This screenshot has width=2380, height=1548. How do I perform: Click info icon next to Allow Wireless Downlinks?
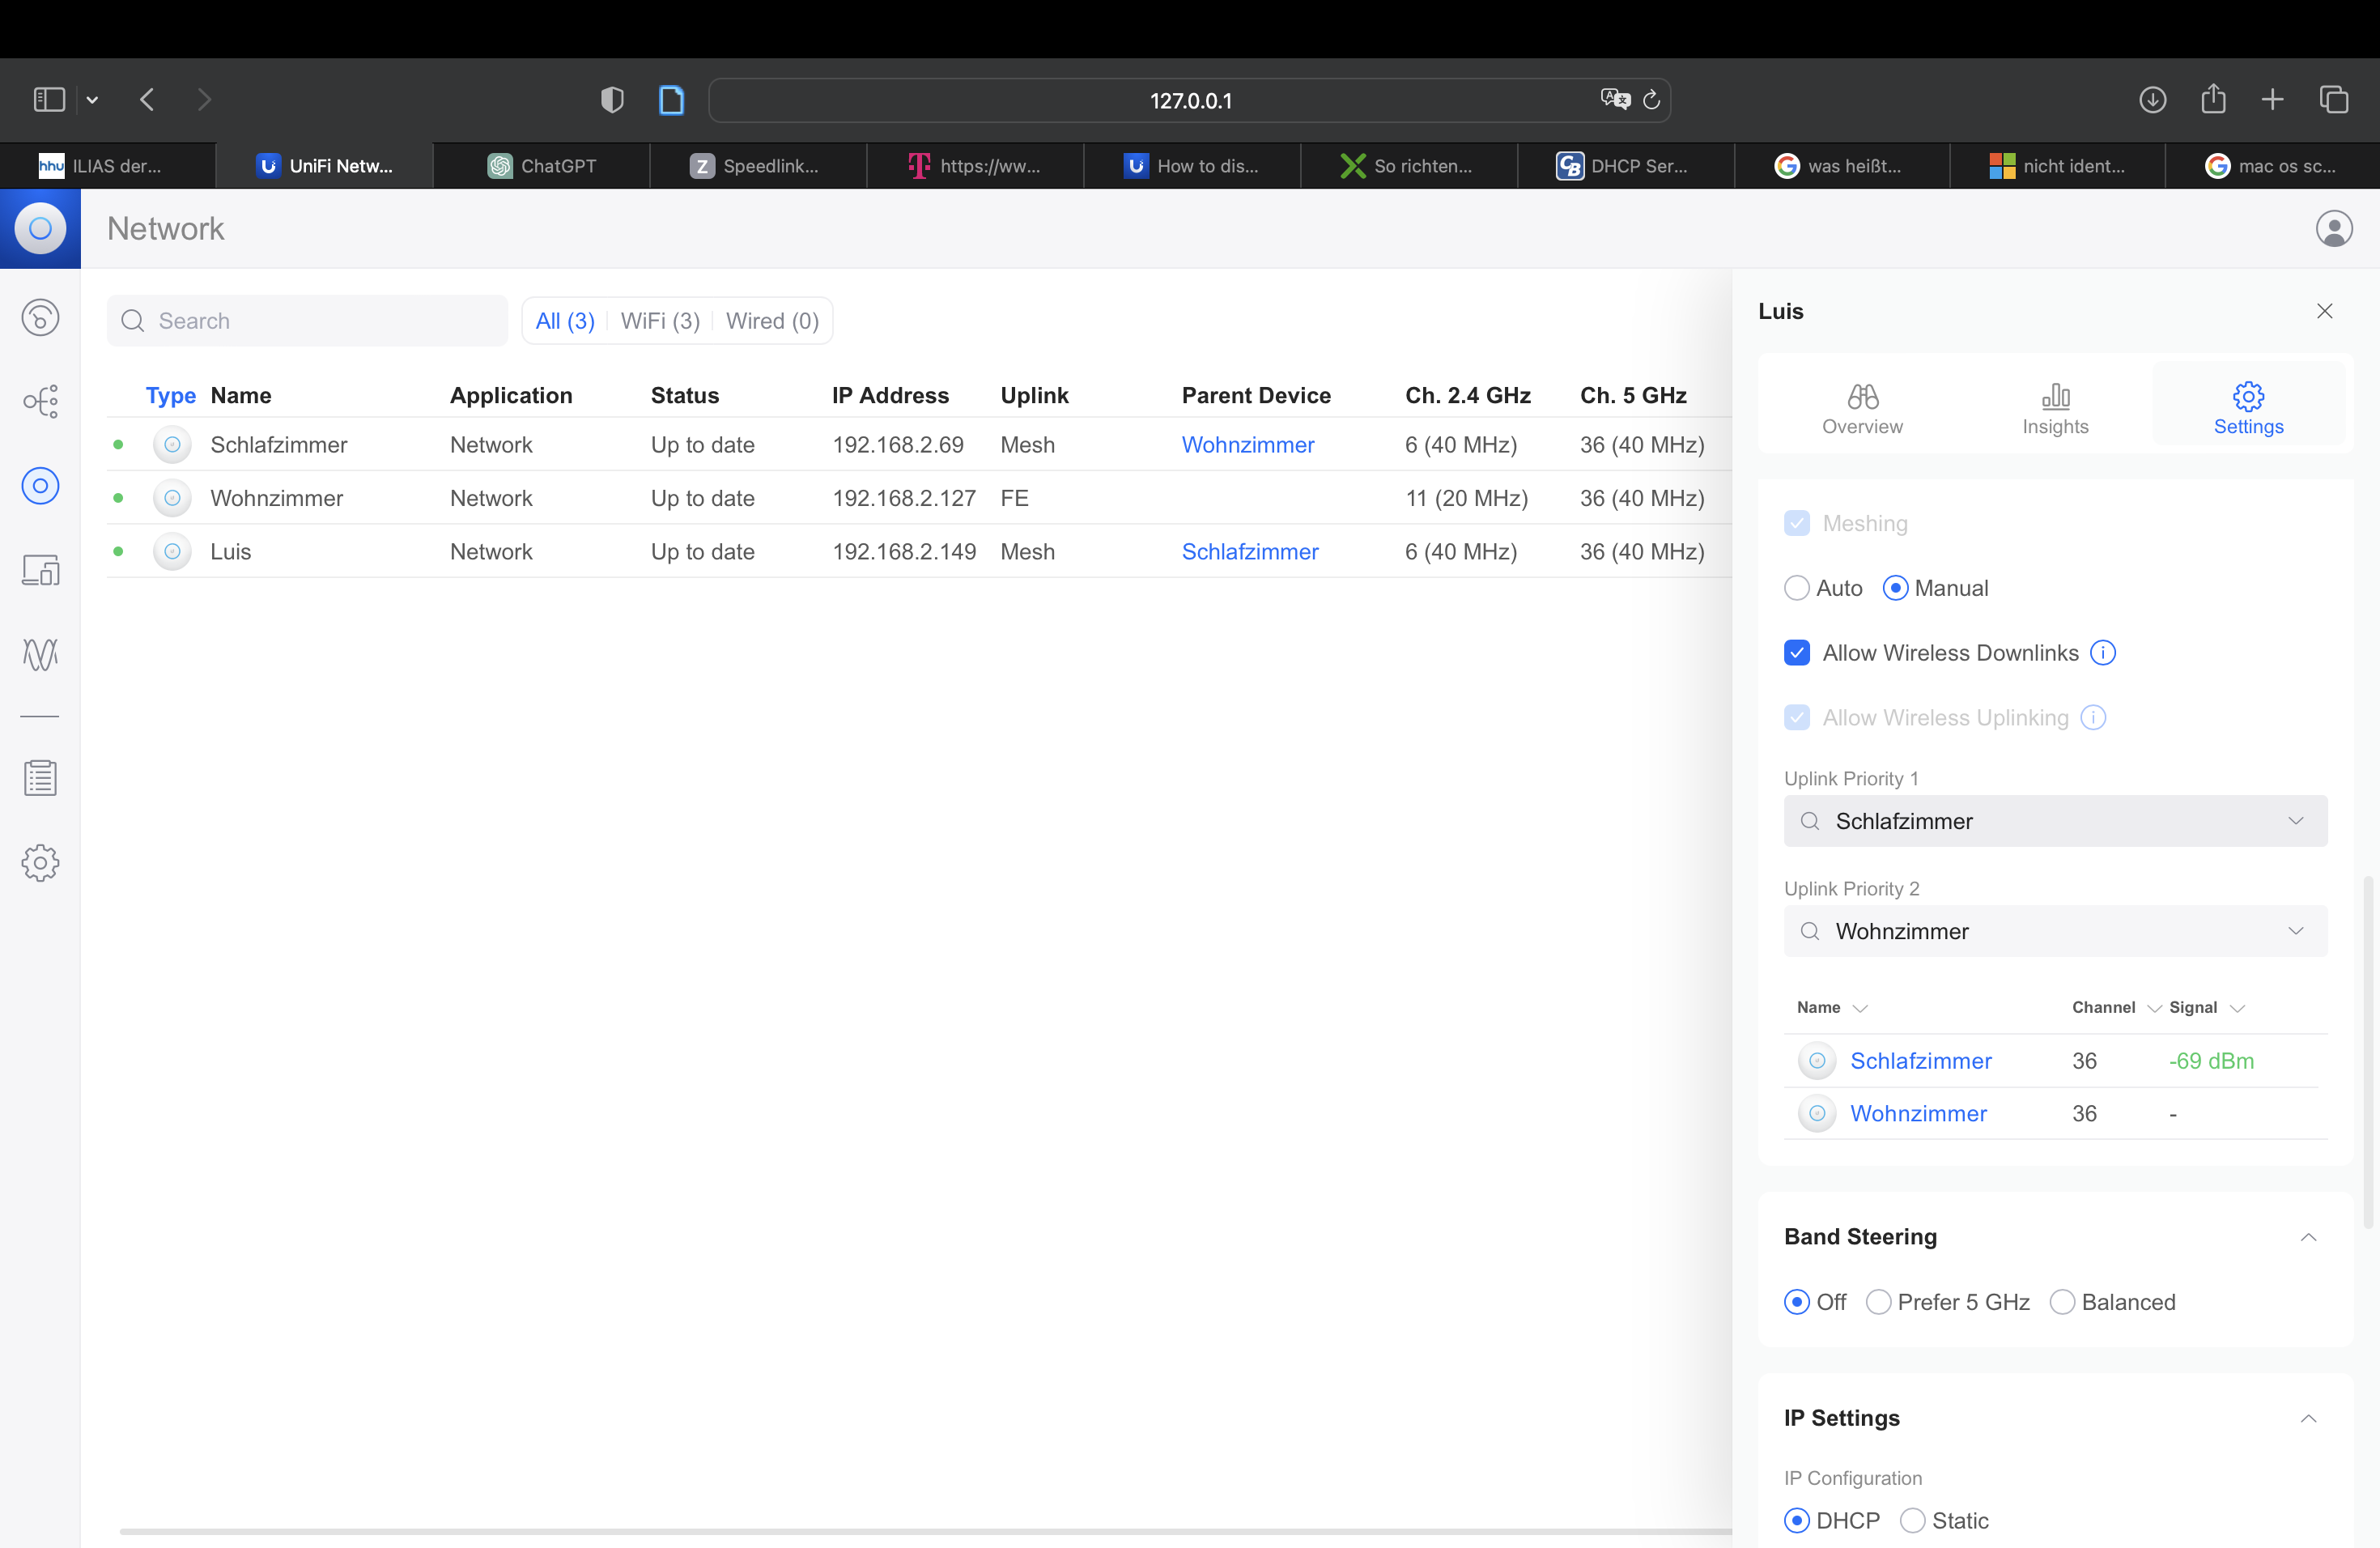pos(2103,653)
